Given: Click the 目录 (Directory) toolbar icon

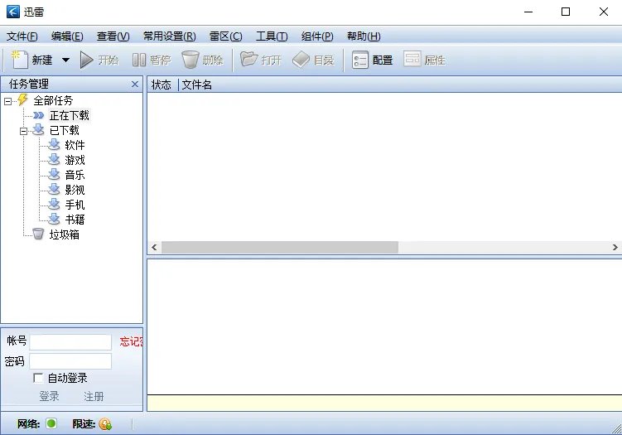Looking at the screenshot, I should tap(301, 60).
